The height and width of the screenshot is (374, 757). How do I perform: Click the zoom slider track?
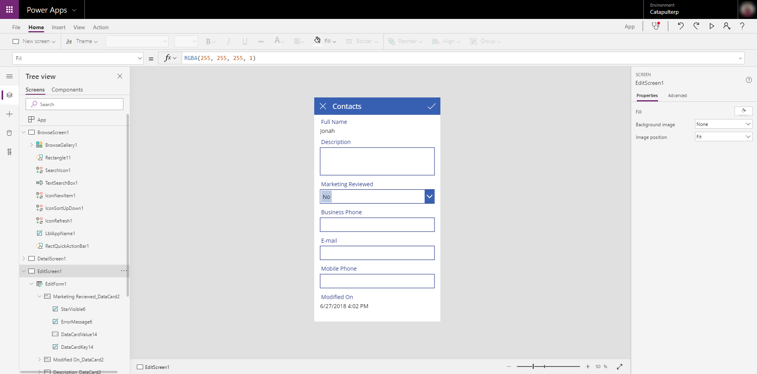pos(548,367)
